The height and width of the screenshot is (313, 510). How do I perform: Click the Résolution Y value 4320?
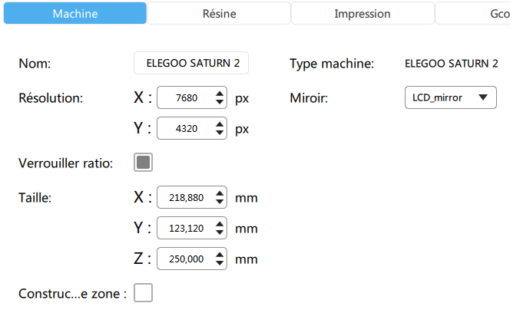(185, 130)
